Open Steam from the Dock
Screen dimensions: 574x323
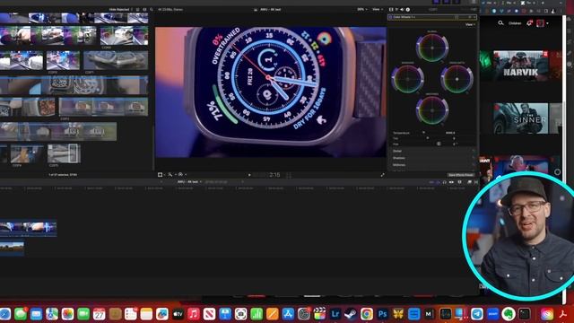(x=351, y=314)
